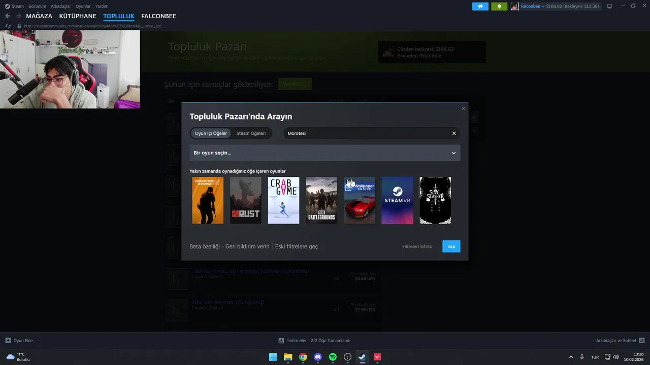
Task: Click Oyun Ekle to add a game
Action: (19, 341)
